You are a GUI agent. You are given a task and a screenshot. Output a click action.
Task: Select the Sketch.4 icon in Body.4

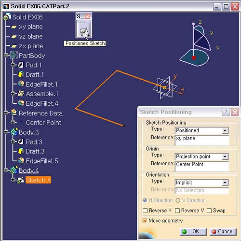21,180
